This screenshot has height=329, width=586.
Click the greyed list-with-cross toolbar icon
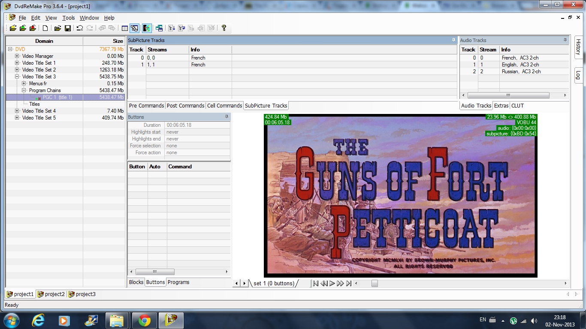click(211, 28)
